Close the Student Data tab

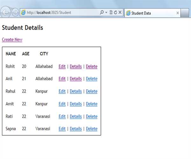[x=177, y=13]
